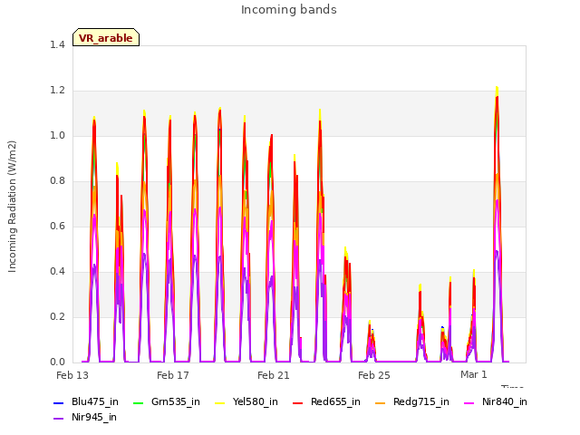Click the 0.0 y-axis tick label
Screen dimensions: 580x435
click(x=57, y=362)
